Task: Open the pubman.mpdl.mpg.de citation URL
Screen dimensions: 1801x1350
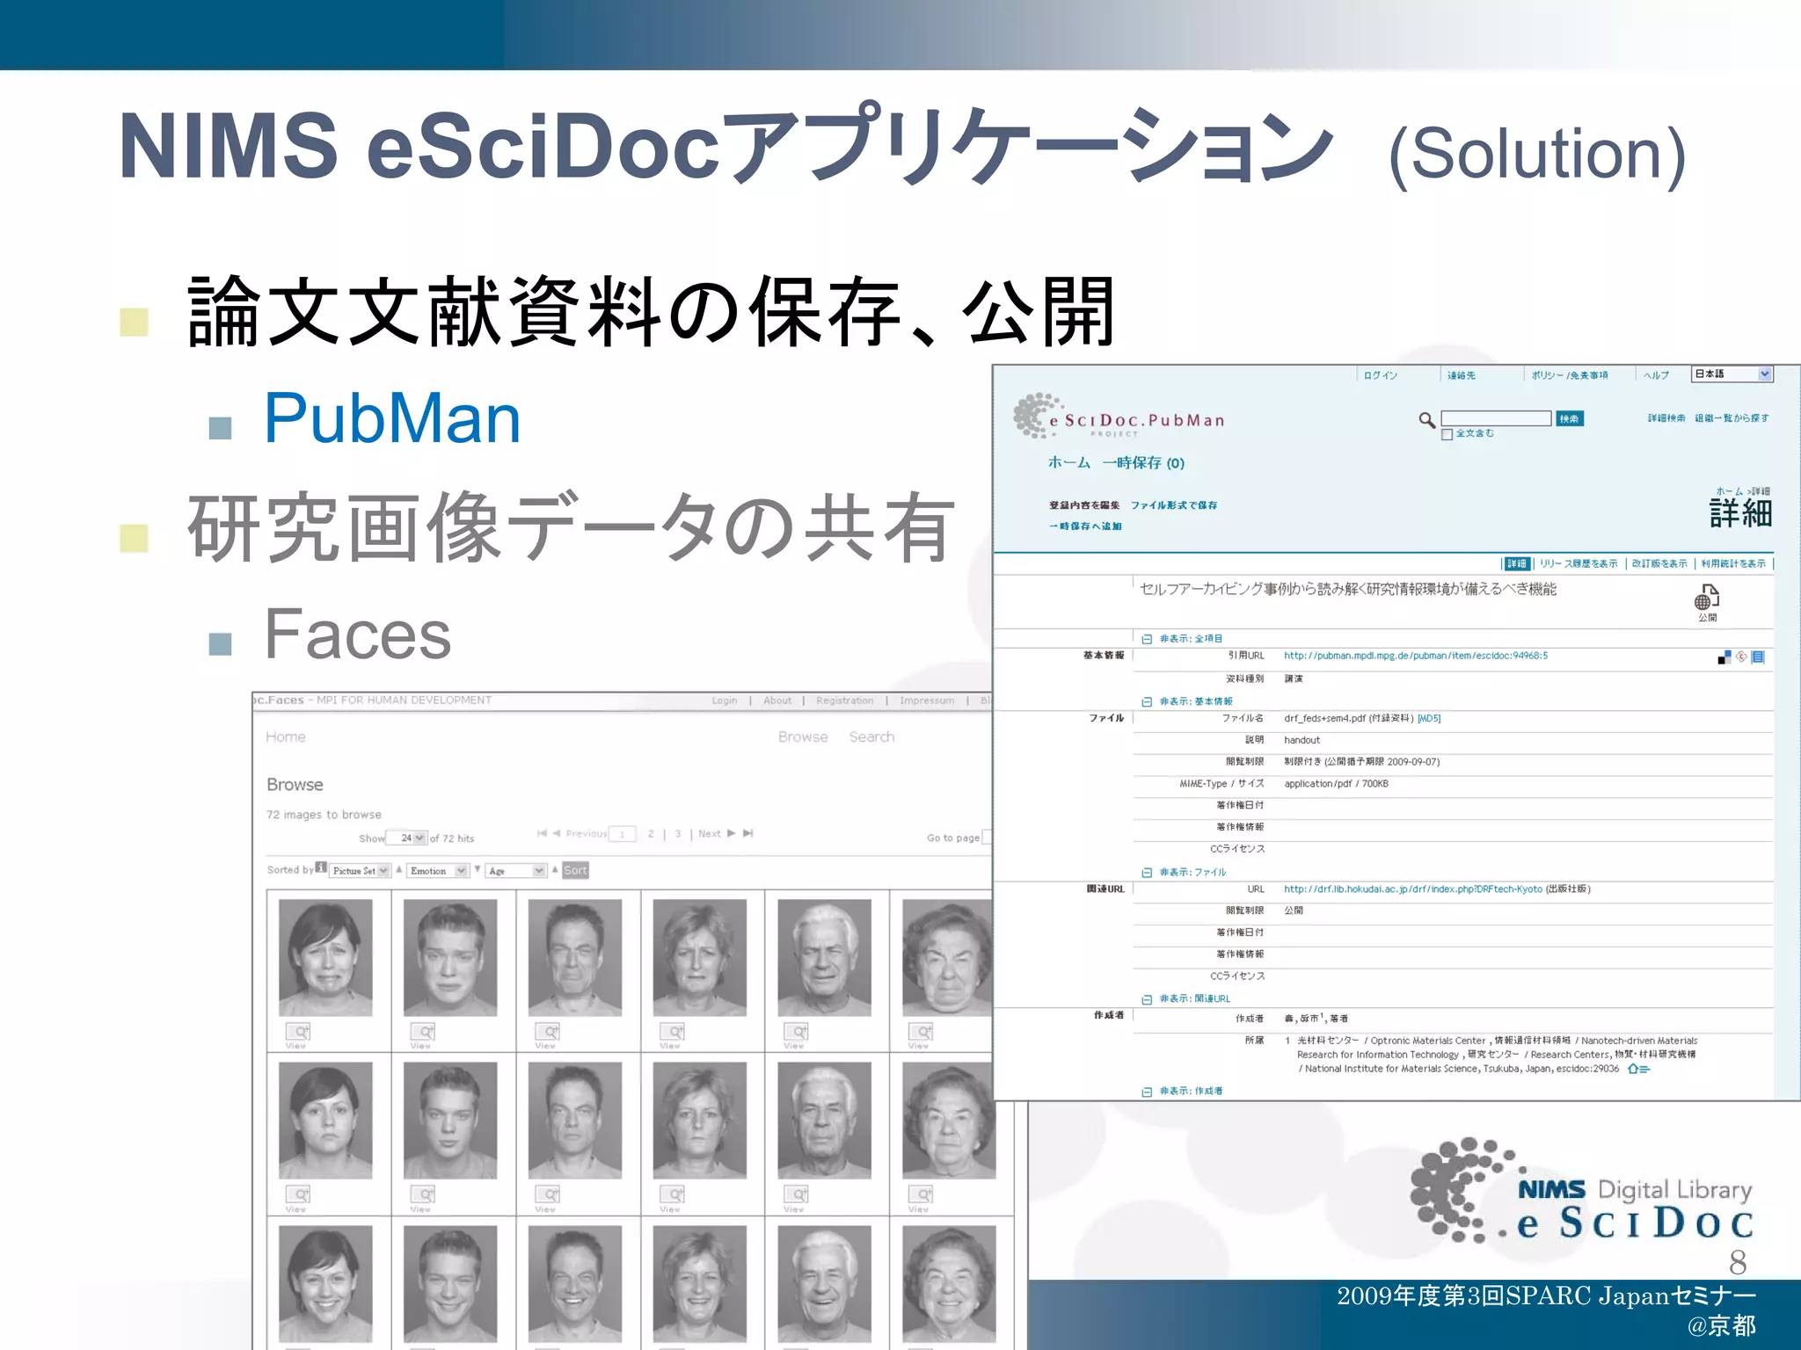Action: click(1416, 656)
